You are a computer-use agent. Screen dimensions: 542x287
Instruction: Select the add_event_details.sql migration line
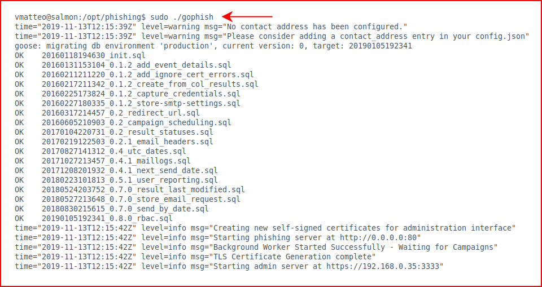tap(123, 65)
